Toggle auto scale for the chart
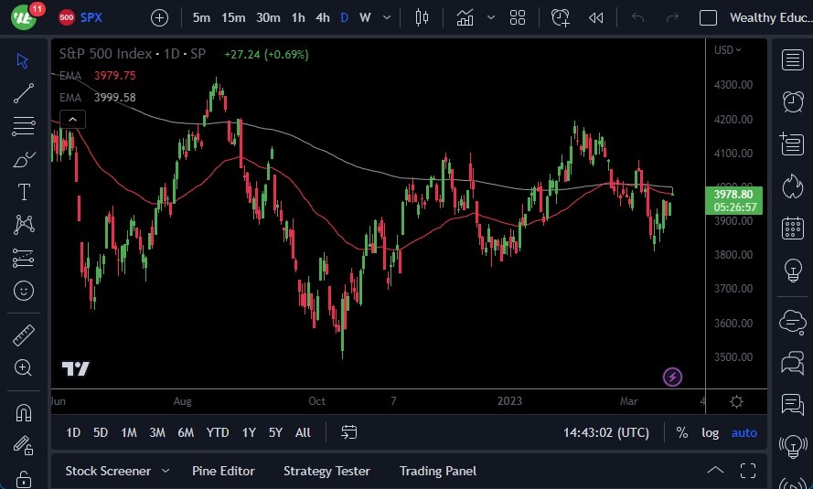This screenshot has width=813, height=489. [743, 432]
